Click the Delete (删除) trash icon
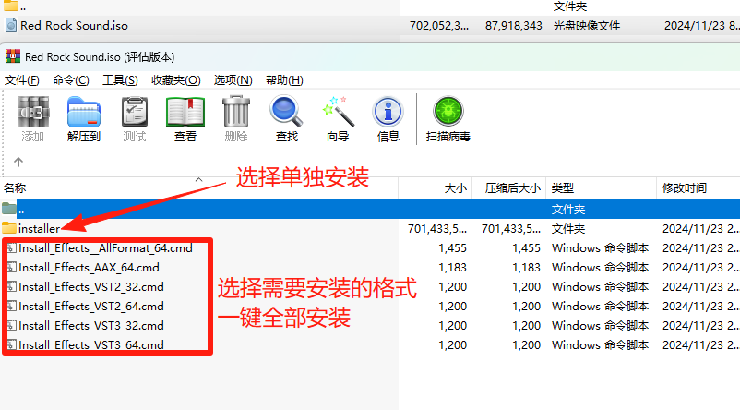The width and height of the screenshot is (740, 410). (x=236, y=112)
